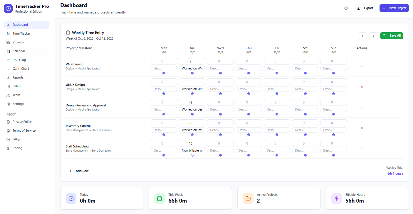The image size is (413, 214).
Task: Expand the Dashboard entry in the sidebar
Action: (x=26, y=25)
